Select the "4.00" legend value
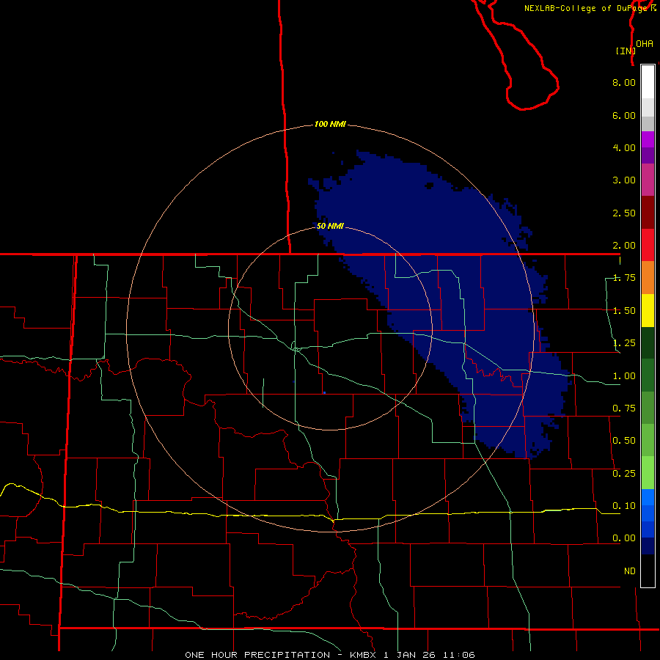 coord(624,147)
